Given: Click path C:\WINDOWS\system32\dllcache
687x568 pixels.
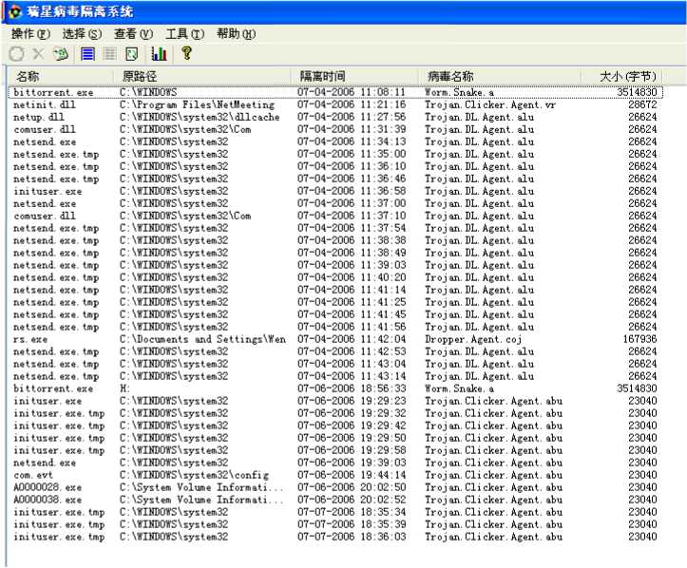Looking at the screenshot, I should coord(200,117).
